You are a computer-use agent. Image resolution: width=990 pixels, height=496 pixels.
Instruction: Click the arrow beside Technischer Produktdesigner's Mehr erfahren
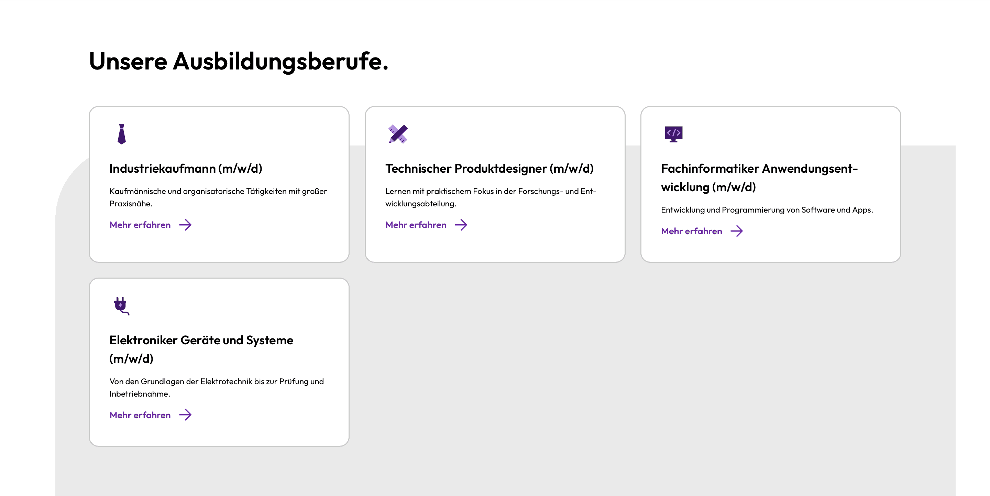point(462,225)
